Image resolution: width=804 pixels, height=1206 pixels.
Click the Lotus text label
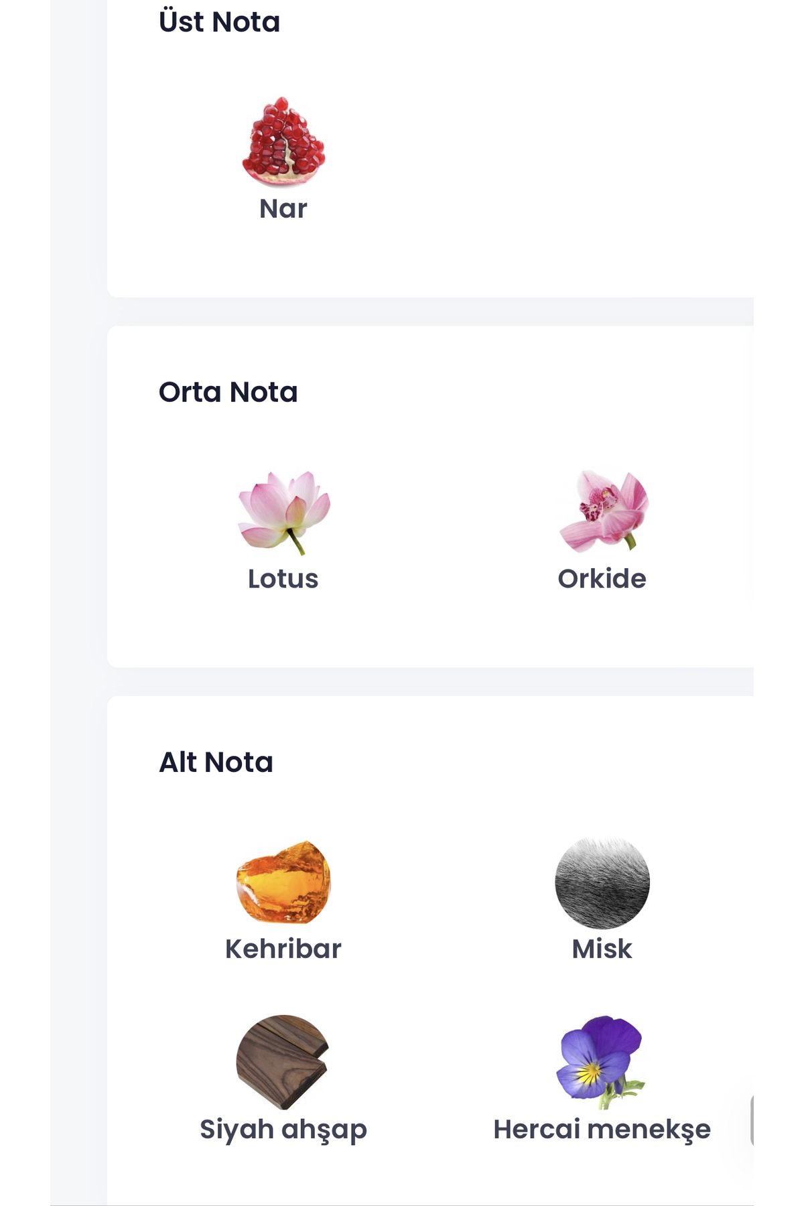coord(283,579)
